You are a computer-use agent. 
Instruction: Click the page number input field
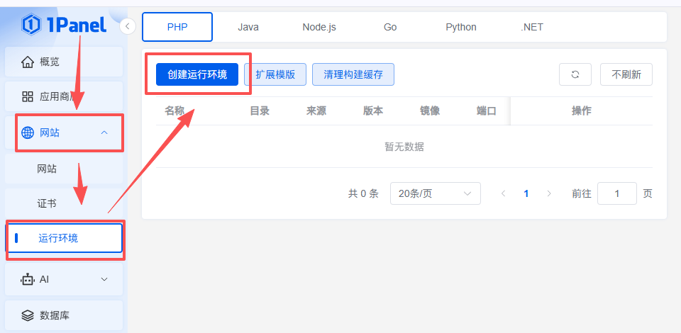tap(616, 193)
